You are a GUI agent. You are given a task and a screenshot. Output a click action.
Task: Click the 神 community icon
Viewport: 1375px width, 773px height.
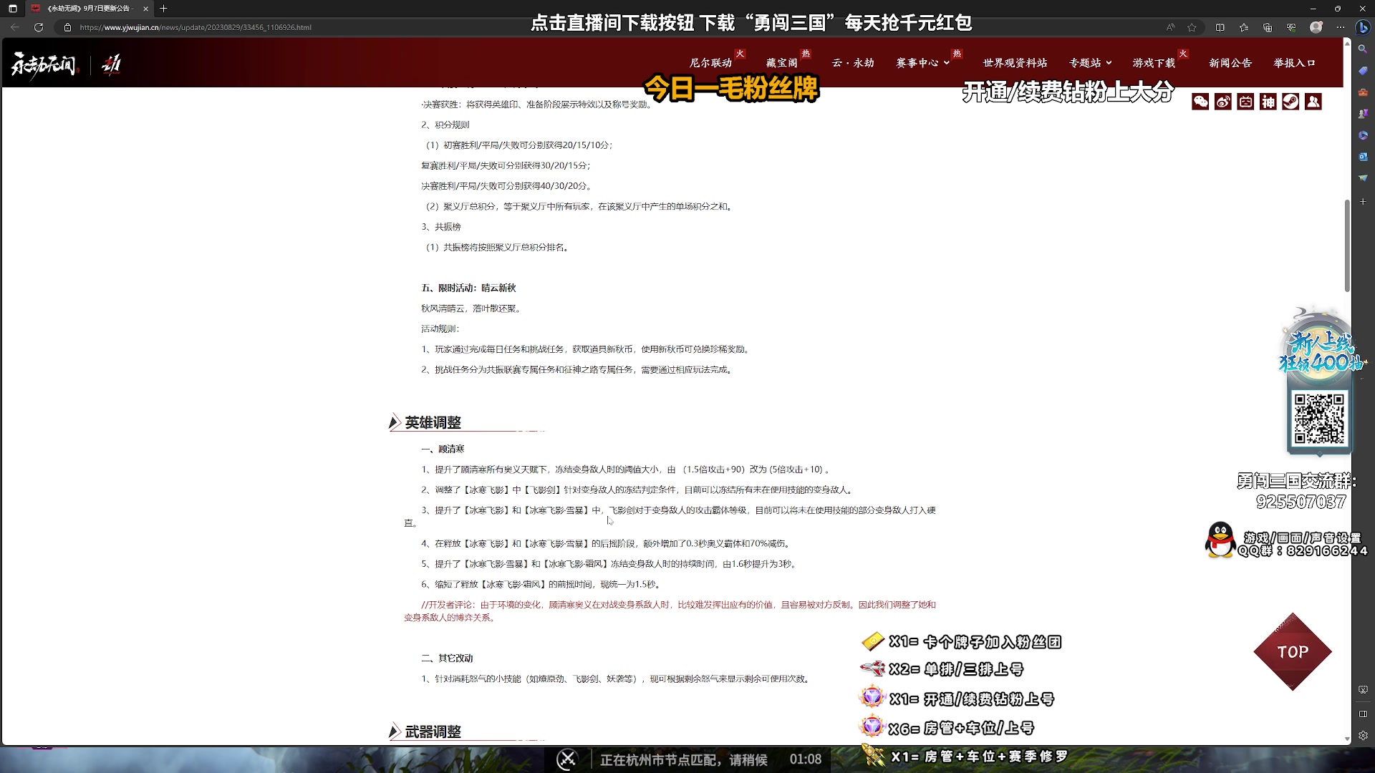click(x=1268, y=102)
